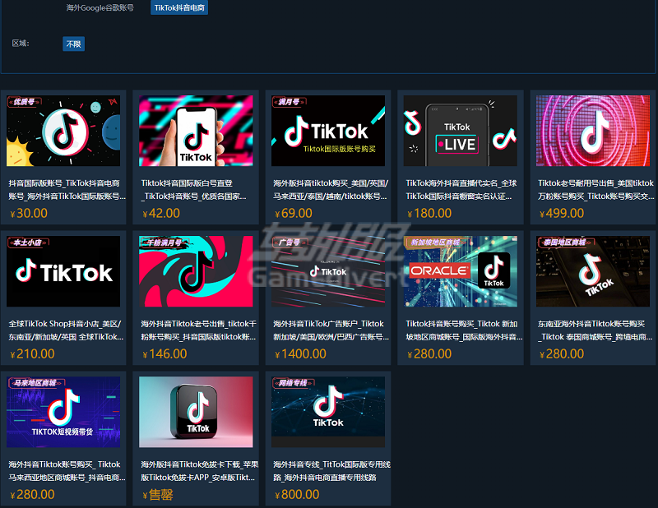This screenshot has height=508, width=658.
Task: Click the ¥210.00 price
Action: click(x=32, y=353)
